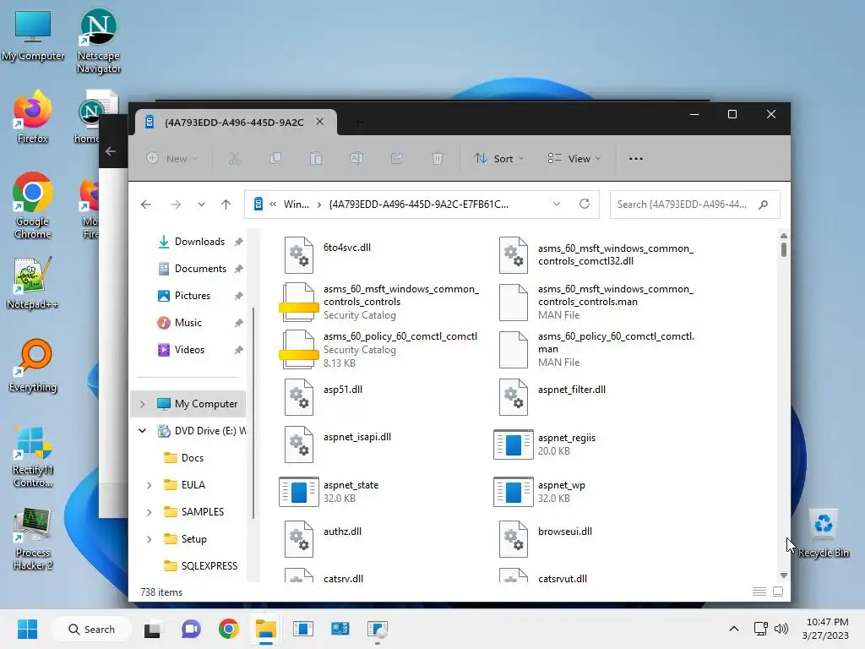Select the aspnet_regiis application file
Image resolution: width=865 pixels, height=649 pixels.
click(545, 444)
